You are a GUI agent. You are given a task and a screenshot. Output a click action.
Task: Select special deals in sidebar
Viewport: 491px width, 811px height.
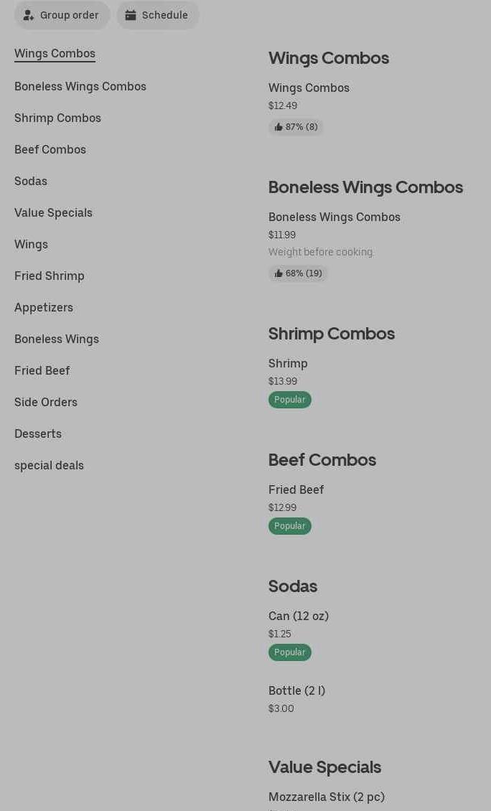tap(49, 465)
